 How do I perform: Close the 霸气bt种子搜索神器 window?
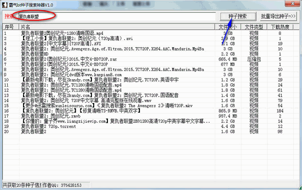(292, 4)
